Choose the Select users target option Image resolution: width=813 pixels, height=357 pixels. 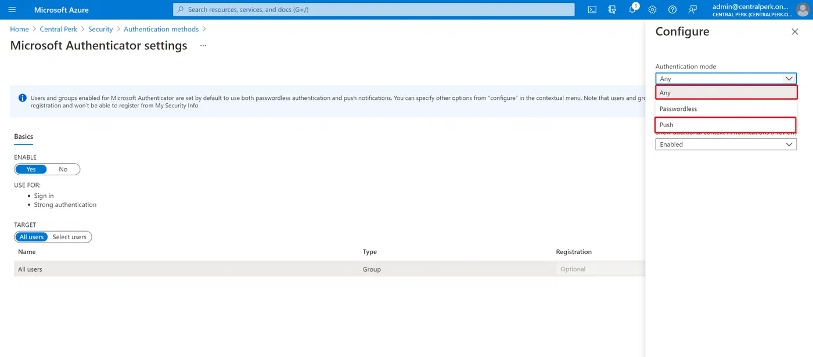(x=70, y=237)
